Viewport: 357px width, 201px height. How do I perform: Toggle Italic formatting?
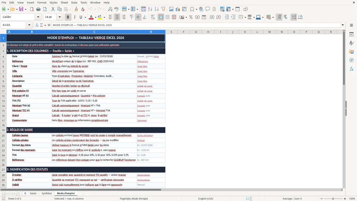click(x=74, y=17)
